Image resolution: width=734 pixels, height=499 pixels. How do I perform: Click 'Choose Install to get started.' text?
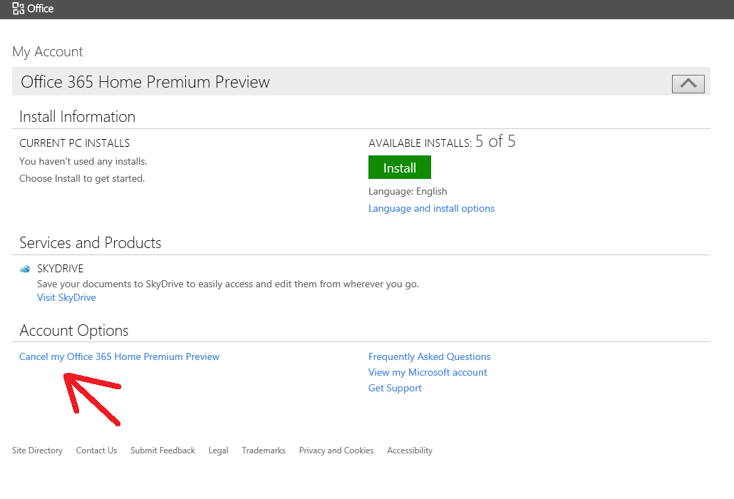point(82,178)
